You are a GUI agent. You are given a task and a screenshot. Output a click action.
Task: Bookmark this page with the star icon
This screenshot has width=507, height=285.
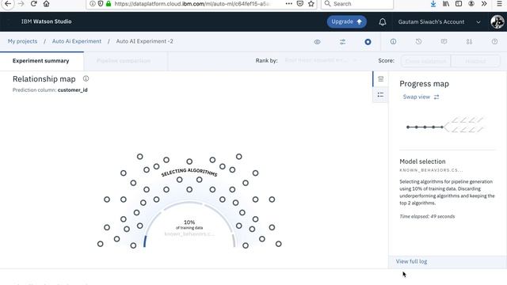coord(311,3)
